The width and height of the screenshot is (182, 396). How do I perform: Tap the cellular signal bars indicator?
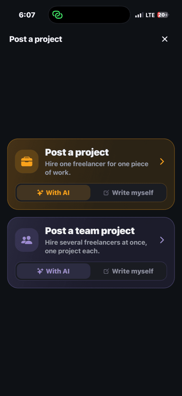139,15
